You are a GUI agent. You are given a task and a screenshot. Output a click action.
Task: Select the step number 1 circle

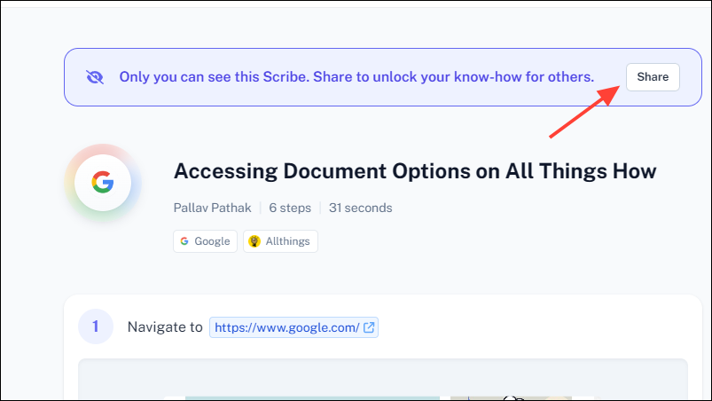point(96,326)
